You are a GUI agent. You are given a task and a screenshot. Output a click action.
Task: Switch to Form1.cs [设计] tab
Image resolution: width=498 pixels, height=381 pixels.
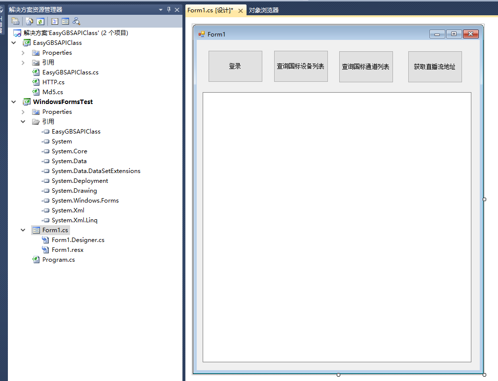coord(210,10)
